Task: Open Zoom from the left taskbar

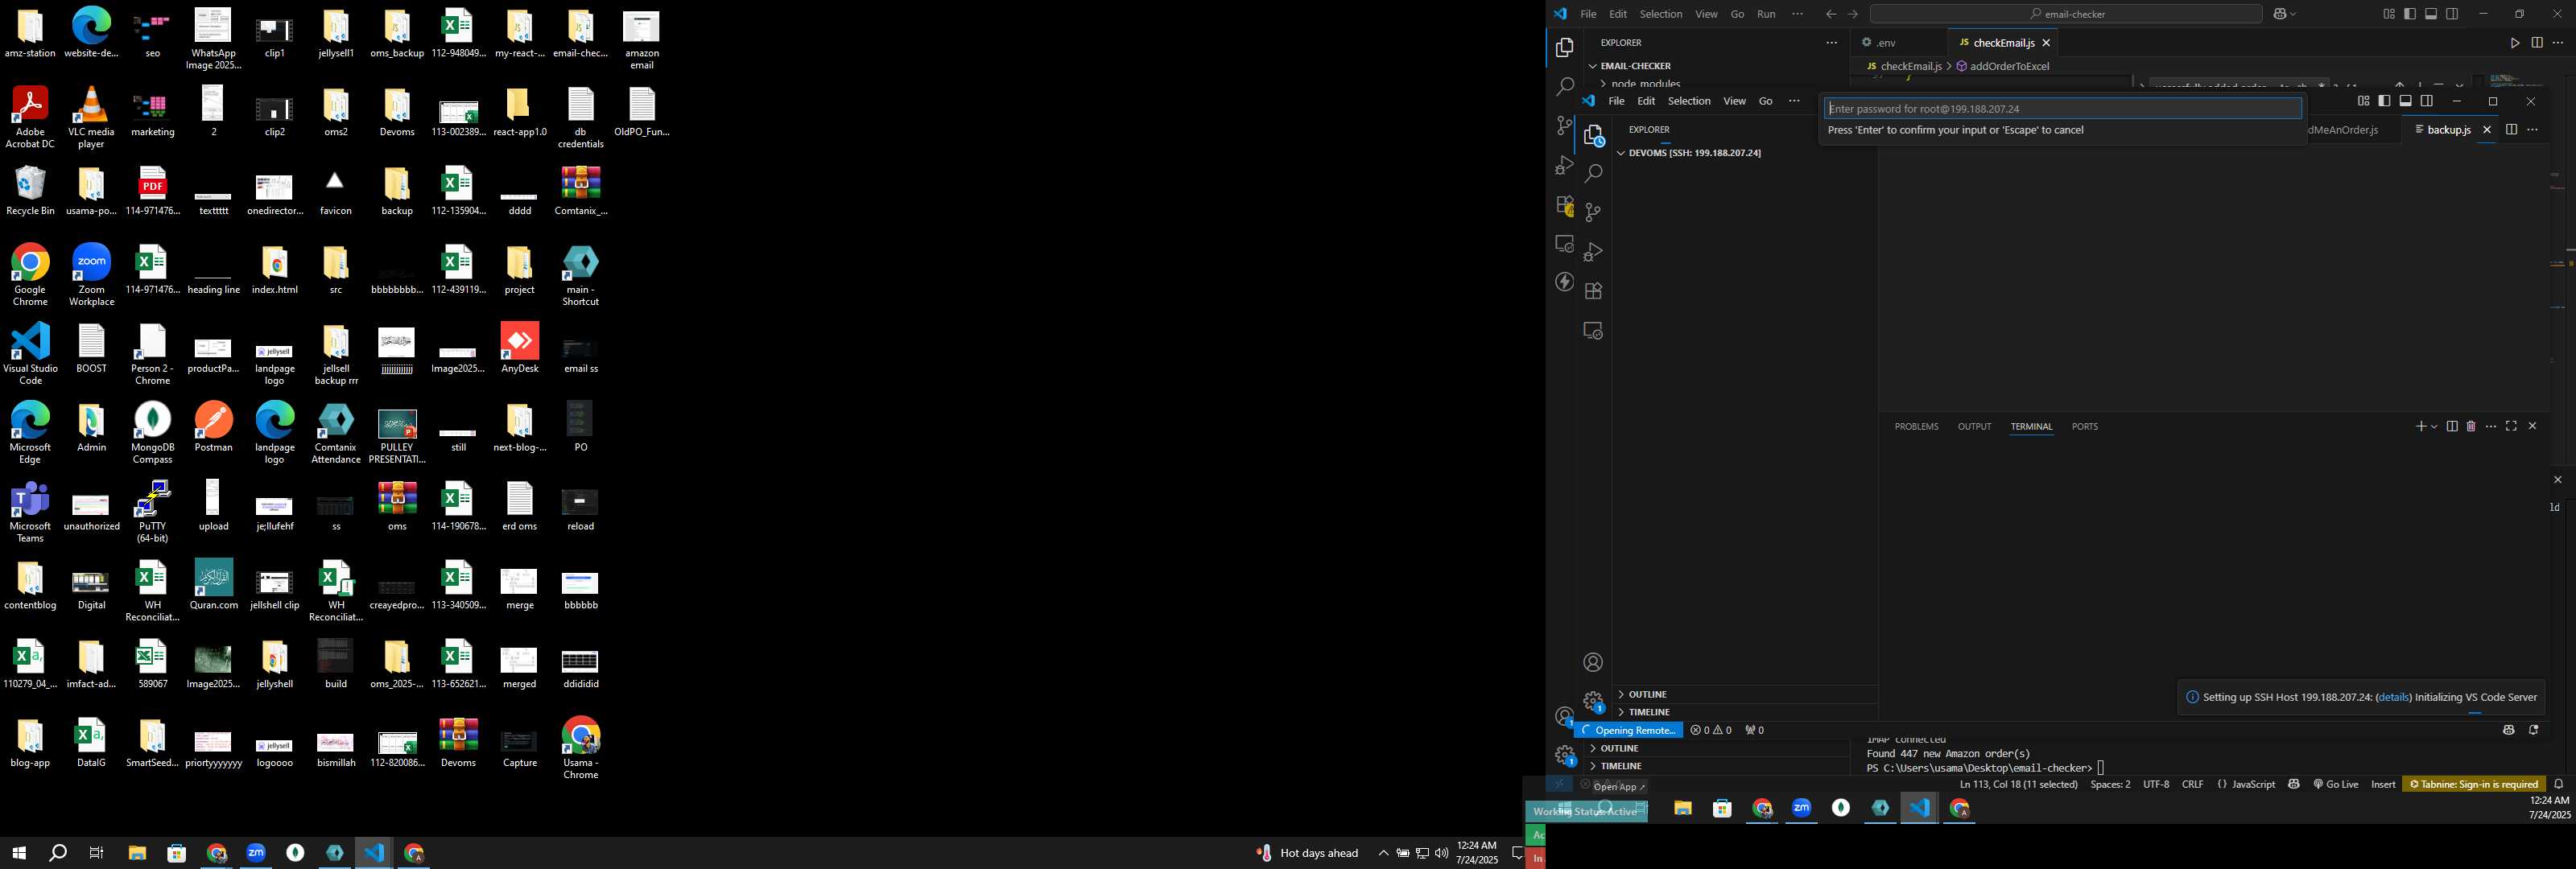Action: [x=256, y=853]
